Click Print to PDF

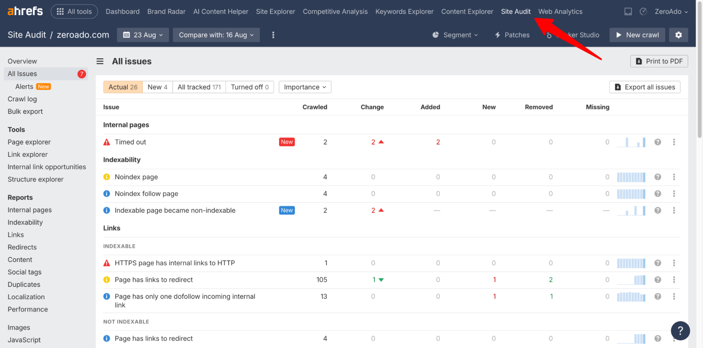(659, 61)
